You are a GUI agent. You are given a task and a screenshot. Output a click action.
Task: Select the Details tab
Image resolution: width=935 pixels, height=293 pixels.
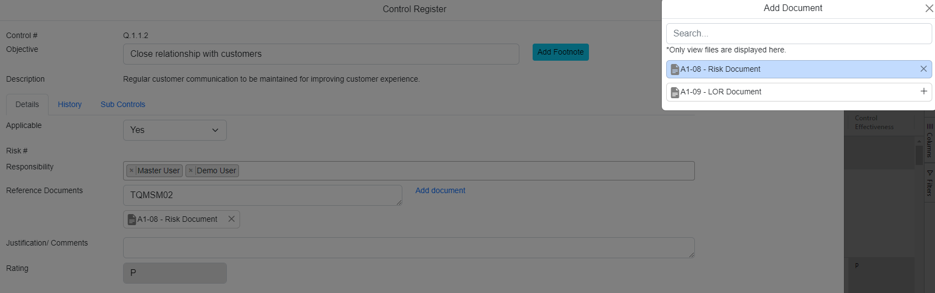(x=27, y=104)
